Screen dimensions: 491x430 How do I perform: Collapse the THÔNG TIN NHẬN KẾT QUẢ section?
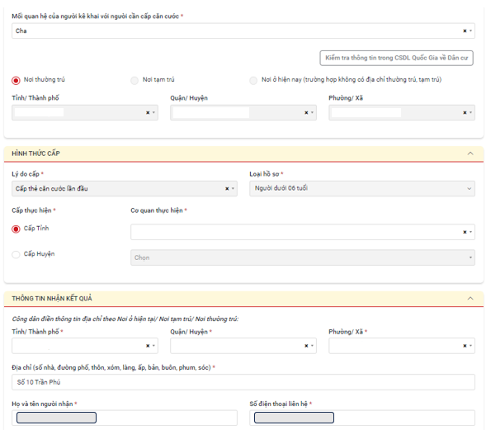(x=470, y=298)
